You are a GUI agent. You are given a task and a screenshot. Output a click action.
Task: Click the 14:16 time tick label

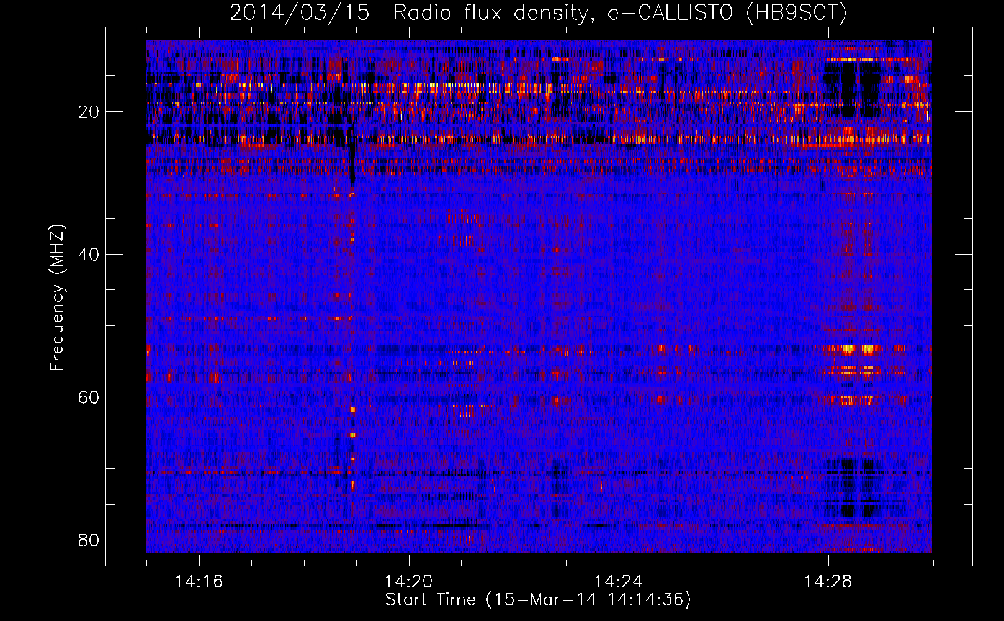[x=199, y=581]
